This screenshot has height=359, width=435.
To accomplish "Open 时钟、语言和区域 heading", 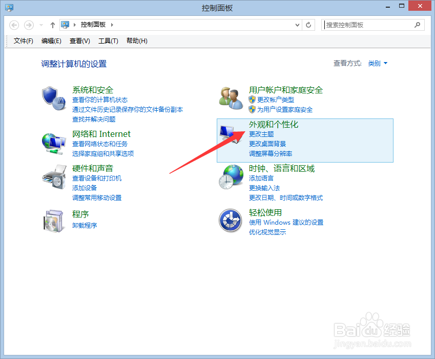I will pos(282,168).
